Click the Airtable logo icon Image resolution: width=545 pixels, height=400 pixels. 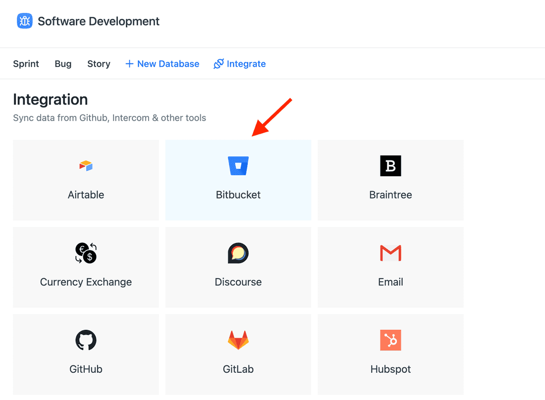pyautogui.click(x=86, y=166)
